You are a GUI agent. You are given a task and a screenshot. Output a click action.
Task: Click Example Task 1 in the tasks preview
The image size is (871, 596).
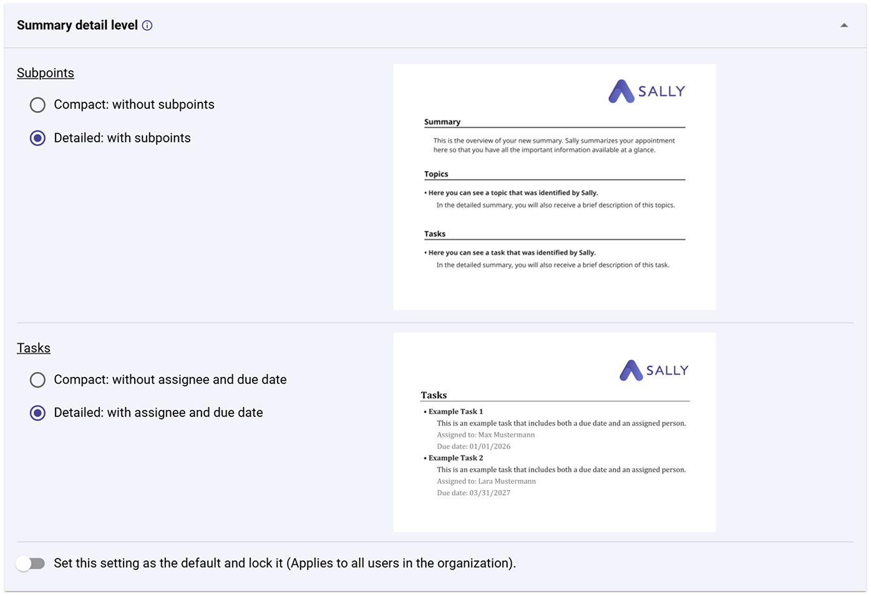(455, 412)
